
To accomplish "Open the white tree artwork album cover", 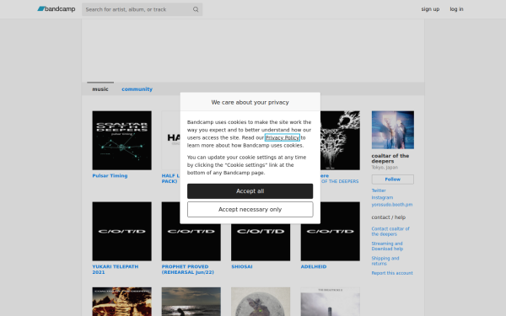I will point(340,140).
